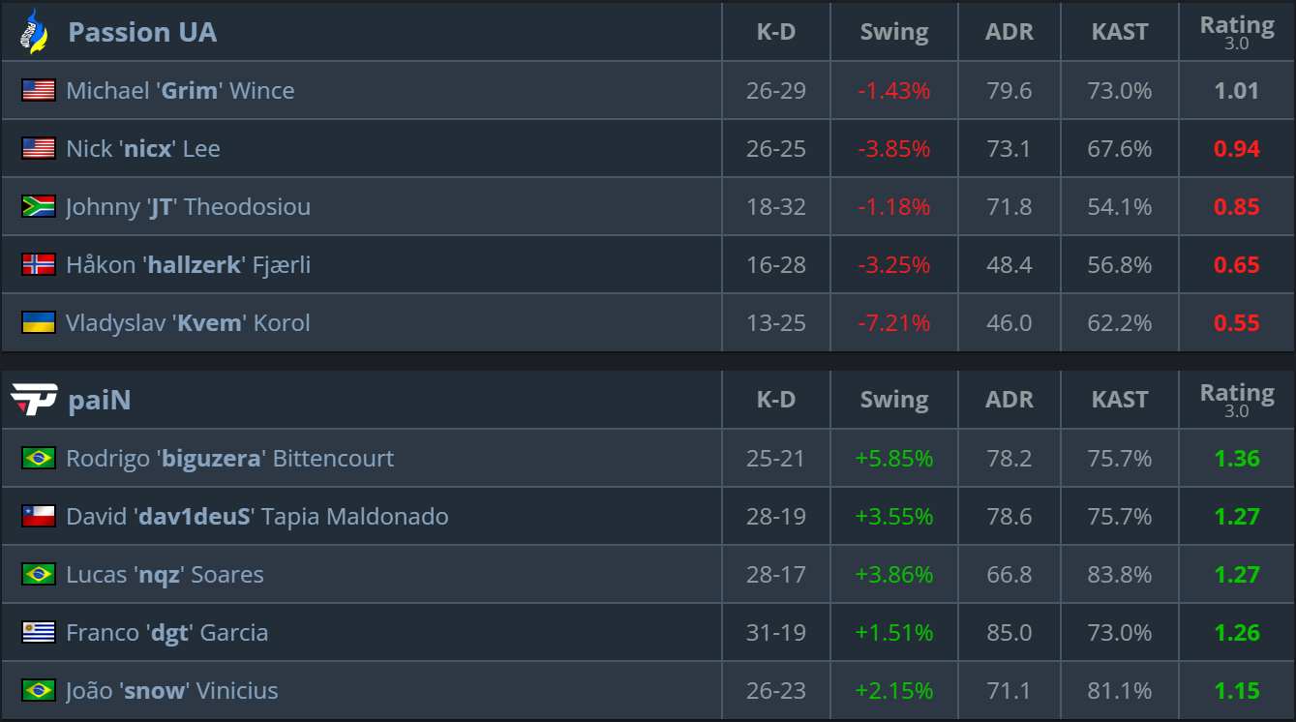
Task: Click Passion UA's Rating 3.0 header
Action: pos(1236,32)
